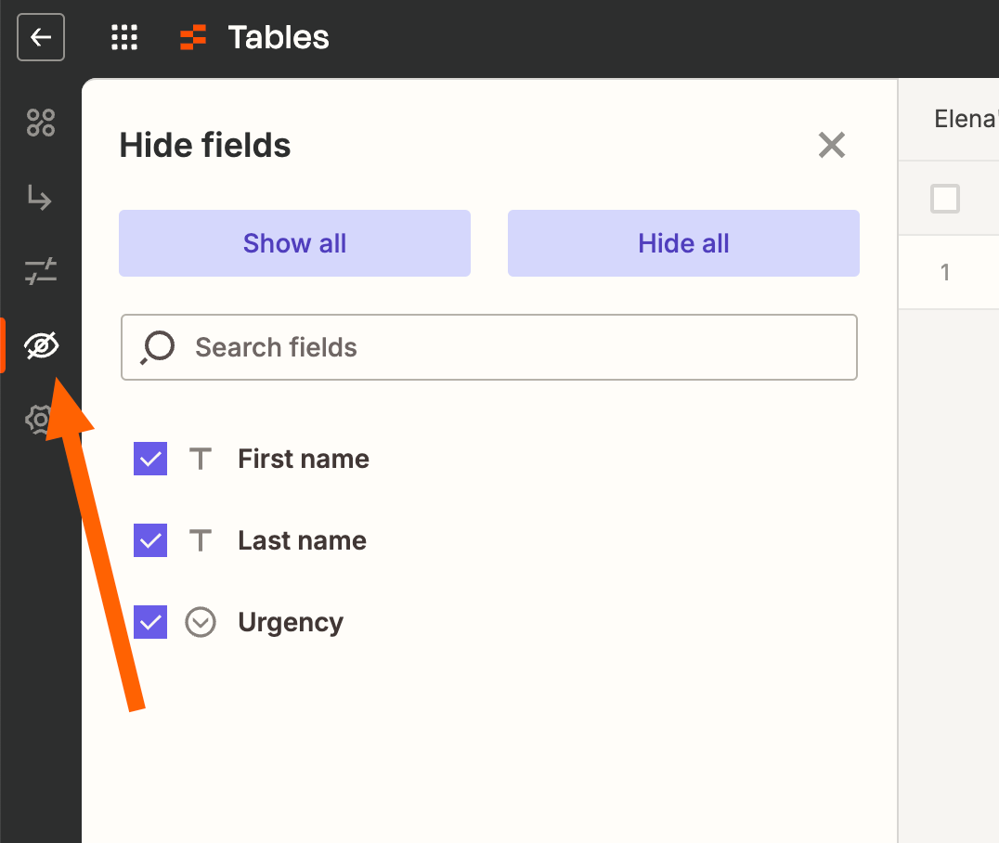999x843 pixels.
Task: Click the back arrow button
Action: click(41, 38)
